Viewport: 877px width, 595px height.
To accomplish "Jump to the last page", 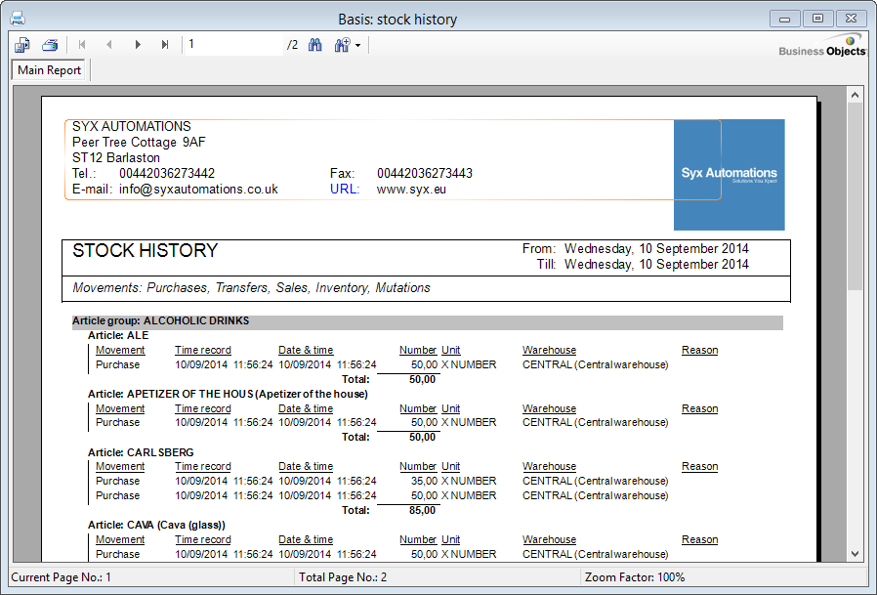I will click(165, 45).
